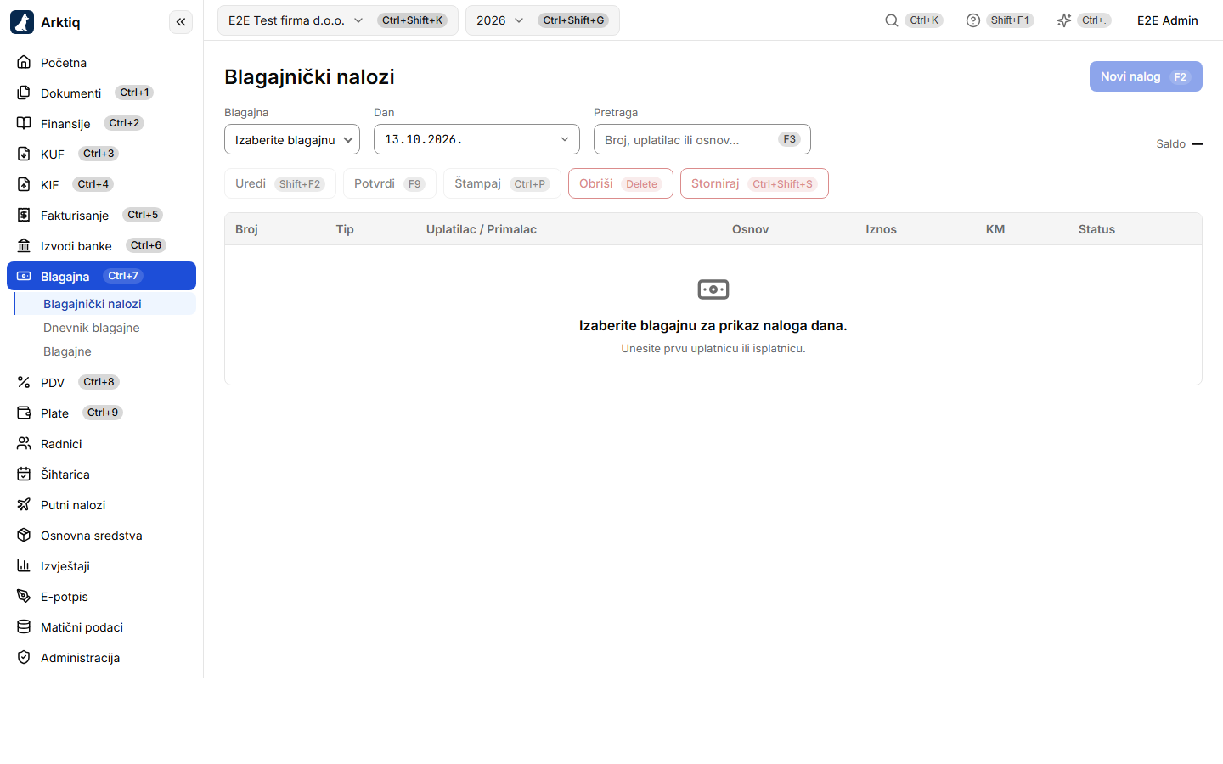Click the Storniraj button
This screenshot has height=764, width=1223.
click(x=754, y=183)
